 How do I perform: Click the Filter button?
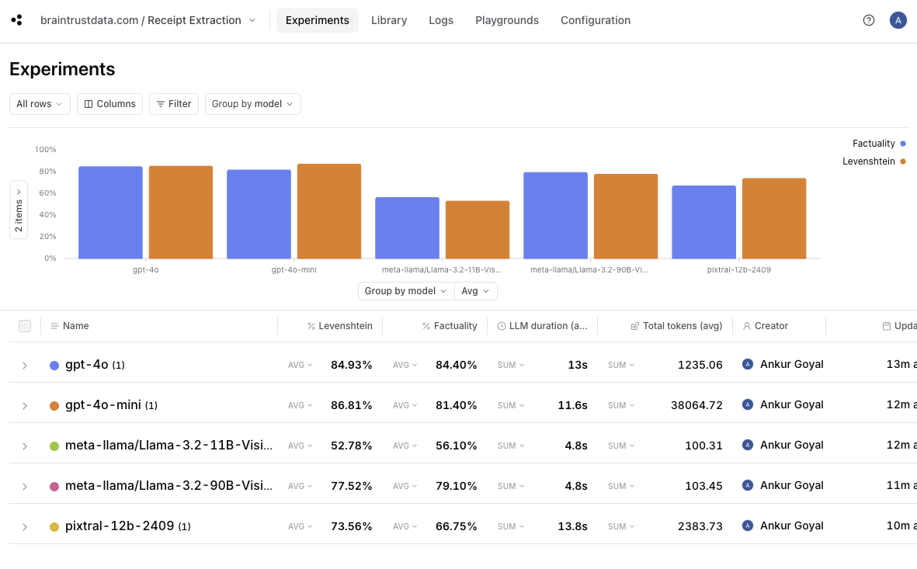tap(174, 104)
